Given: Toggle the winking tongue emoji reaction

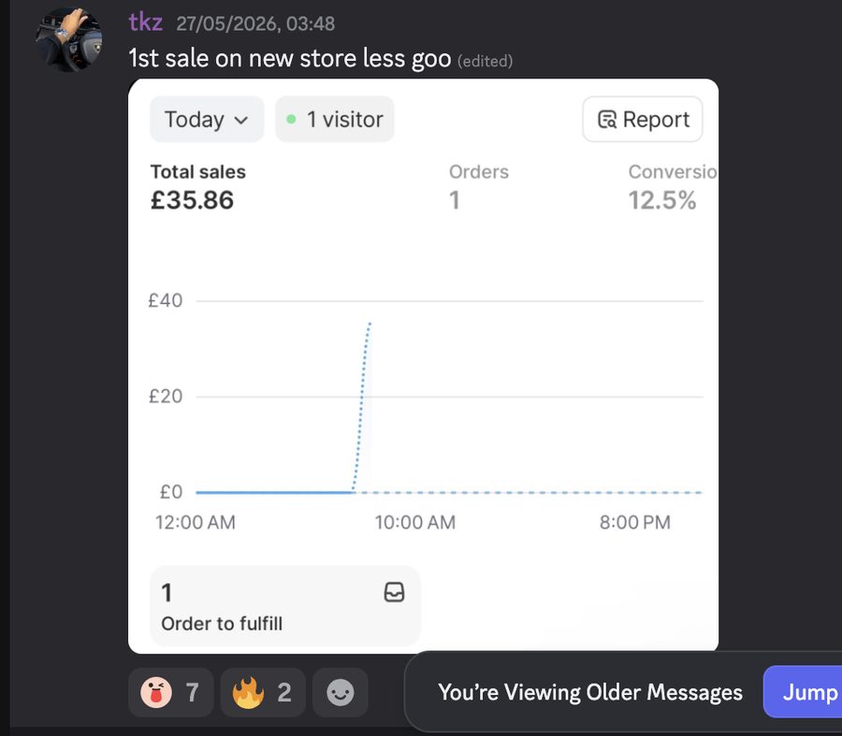Looking at the screenshot, I should click(x=170, y=692).
